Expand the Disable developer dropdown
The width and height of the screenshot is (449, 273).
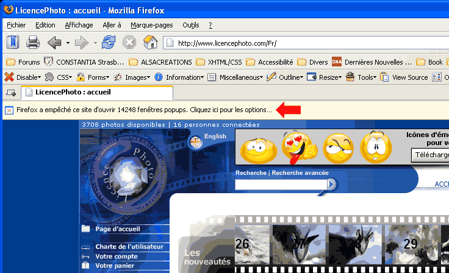pyautogui.click(x=23, y=77)
